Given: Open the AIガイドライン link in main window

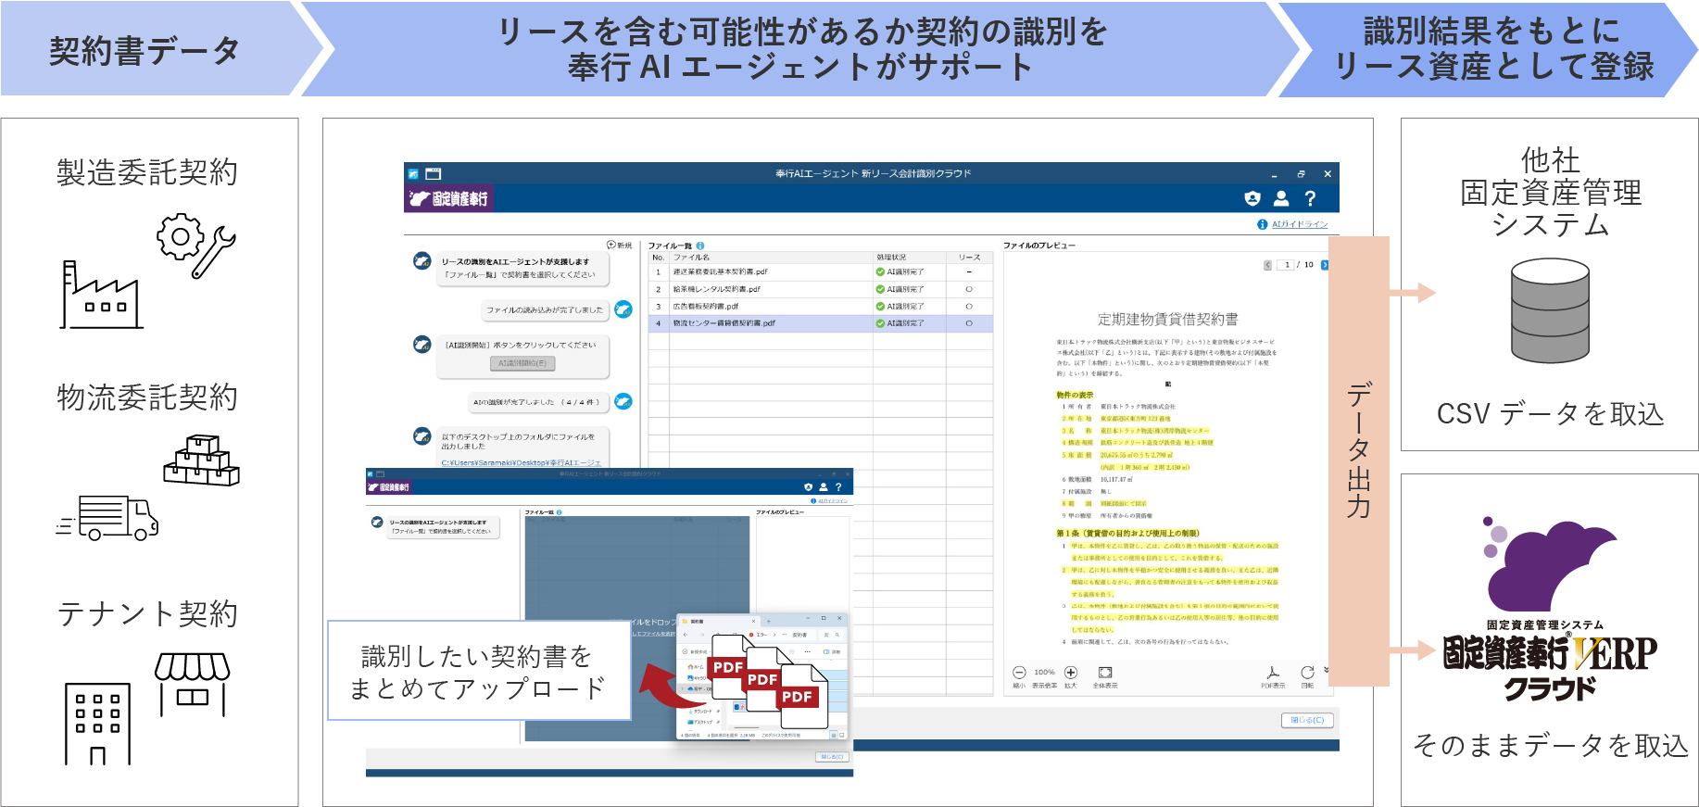Looking at the screenshot, I should pyautogui.click(x=1300, y=224).
